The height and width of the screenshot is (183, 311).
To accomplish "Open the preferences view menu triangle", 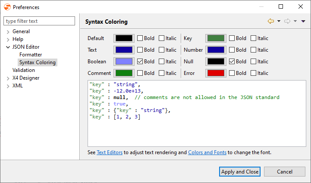I will pos(303,21).
